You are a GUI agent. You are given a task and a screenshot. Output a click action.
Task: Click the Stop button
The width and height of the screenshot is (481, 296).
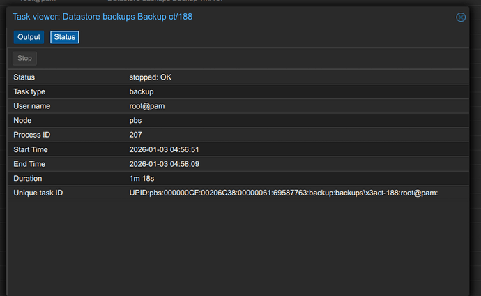tap(24, 59)
